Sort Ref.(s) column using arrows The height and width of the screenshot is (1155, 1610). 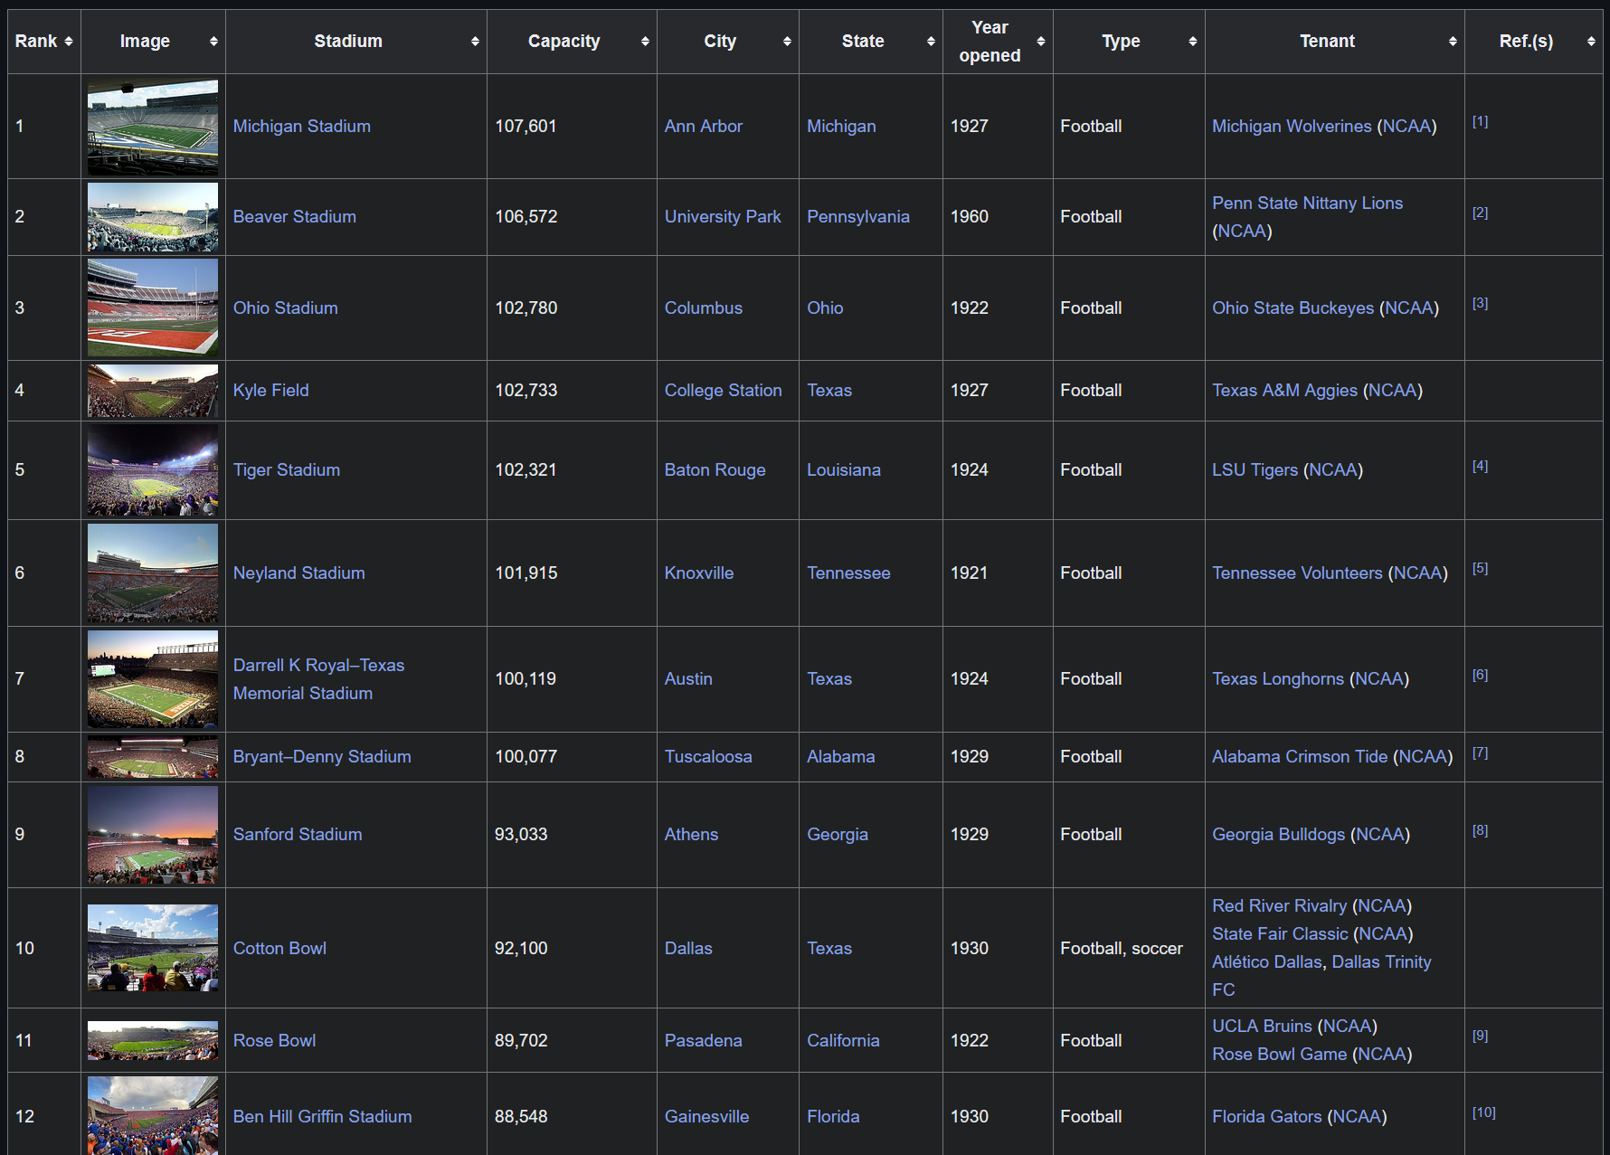pos(1591,42)
